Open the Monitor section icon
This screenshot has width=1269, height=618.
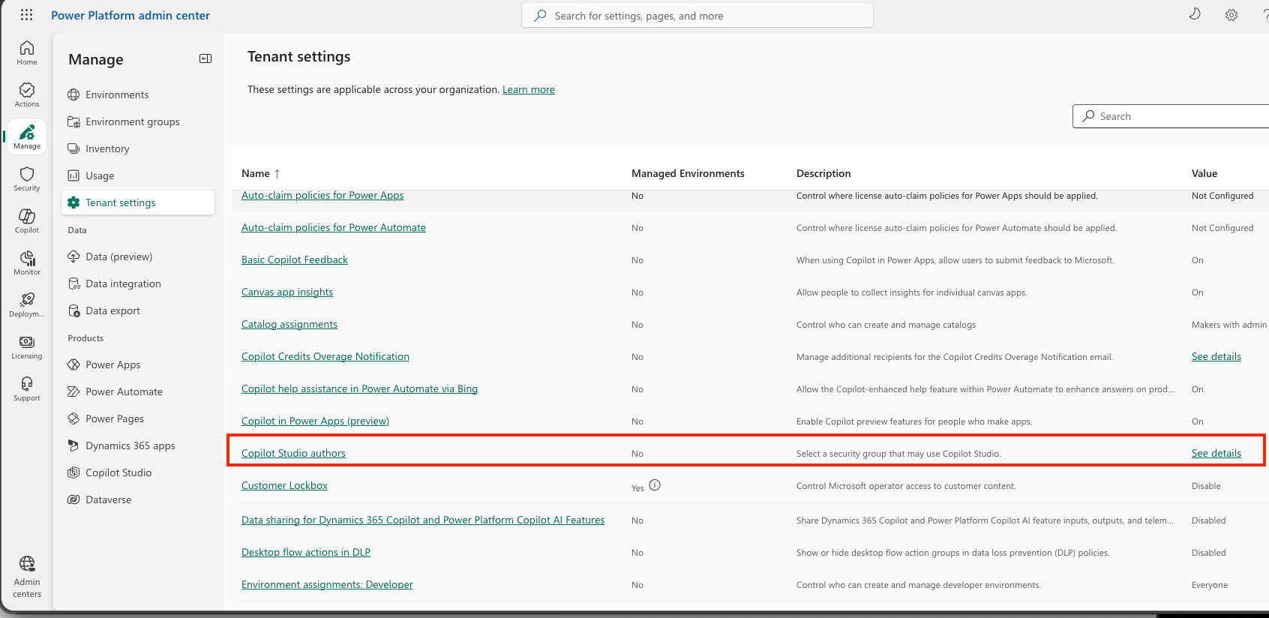27,262
